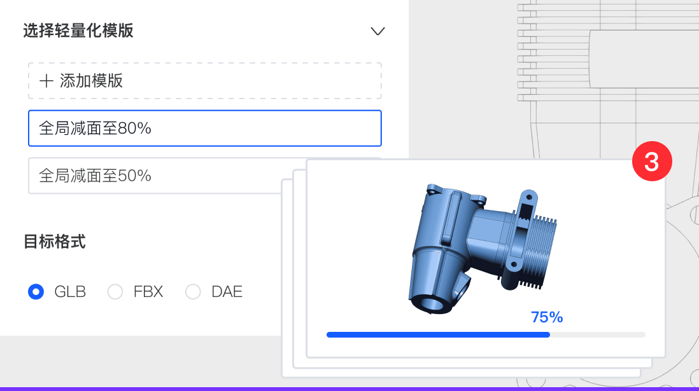Image resolution: width=699 pixels, height=391 pixels.
Task: Click the empty radio circle beside FBX
Action: point(115,292)
